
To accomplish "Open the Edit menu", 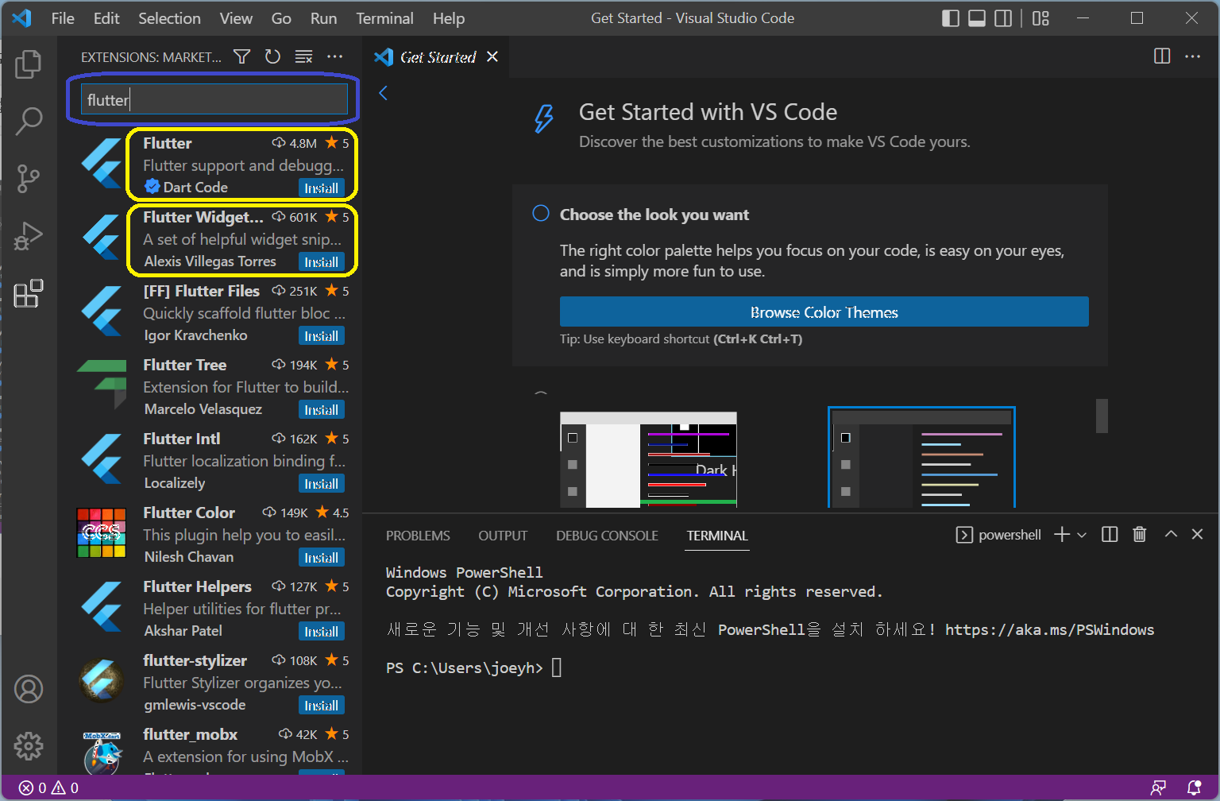I will tap(106, 18).
